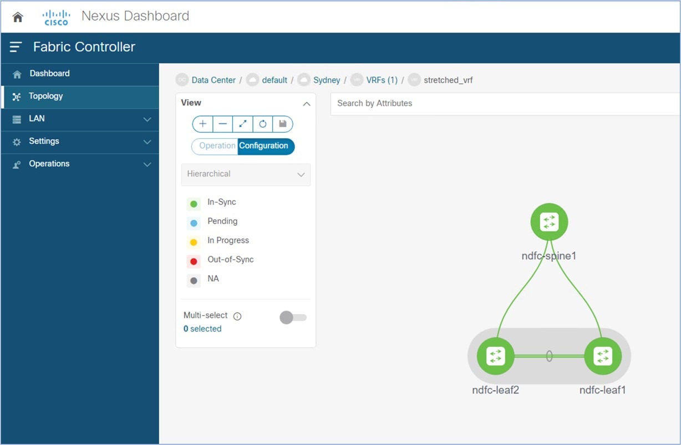The width and height of the screenshot is (681, 445).
Task: Click the NA gray legend swatch
Action: pos(194,281)
